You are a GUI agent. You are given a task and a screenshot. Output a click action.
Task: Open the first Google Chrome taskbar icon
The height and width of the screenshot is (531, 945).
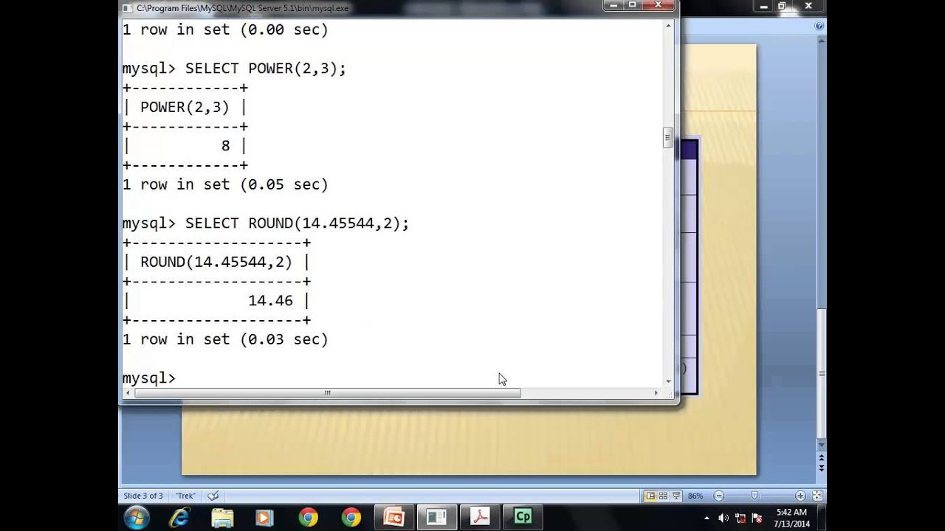pos(308,518)
